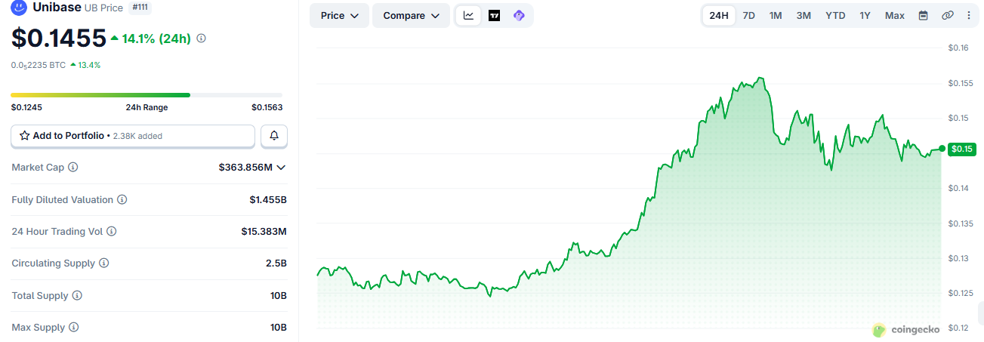
Task: Click the star icon in Add to Portfolio
Action: [25, 136]
